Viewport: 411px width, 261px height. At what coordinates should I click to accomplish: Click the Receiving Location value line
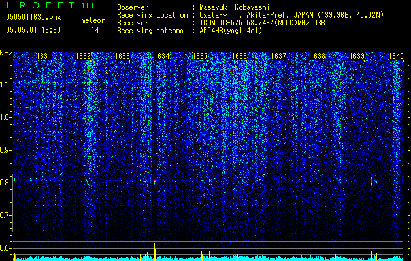291,15
